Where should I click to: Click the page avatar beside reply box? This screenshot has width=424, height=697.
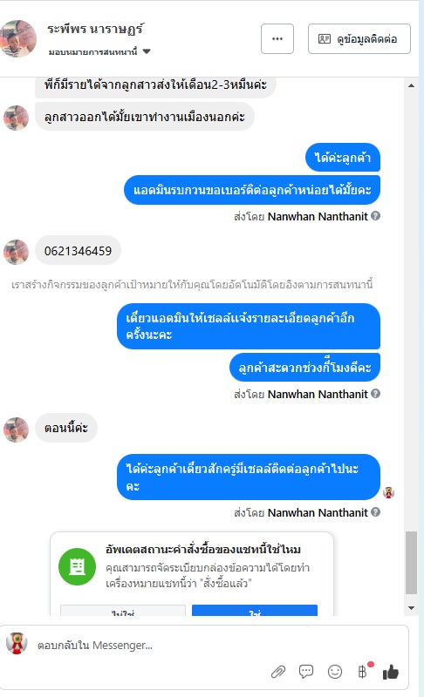(17, 643)
